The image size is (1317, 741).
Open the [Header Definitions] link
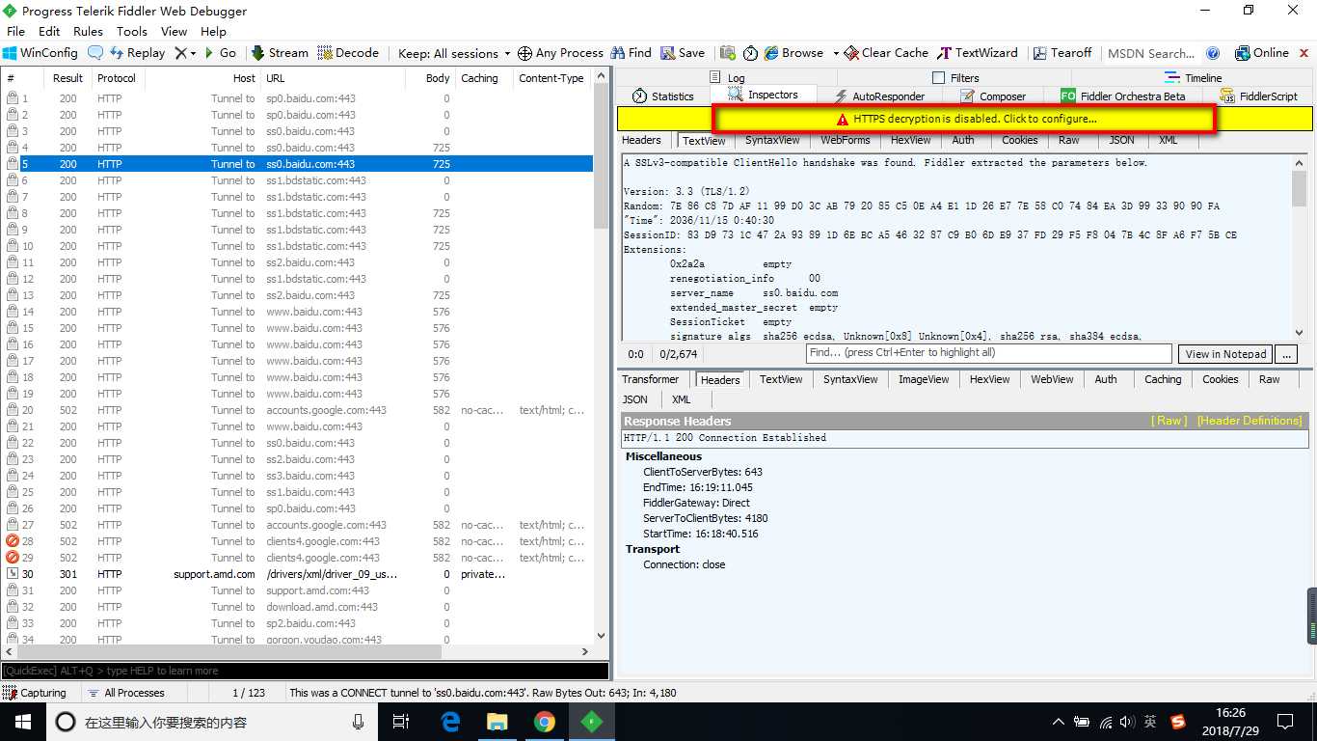[1250, 421]
